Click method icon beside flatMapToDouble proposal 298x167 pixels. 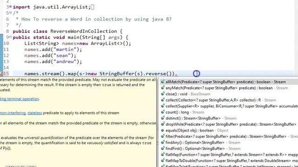(x=163, y=161)
